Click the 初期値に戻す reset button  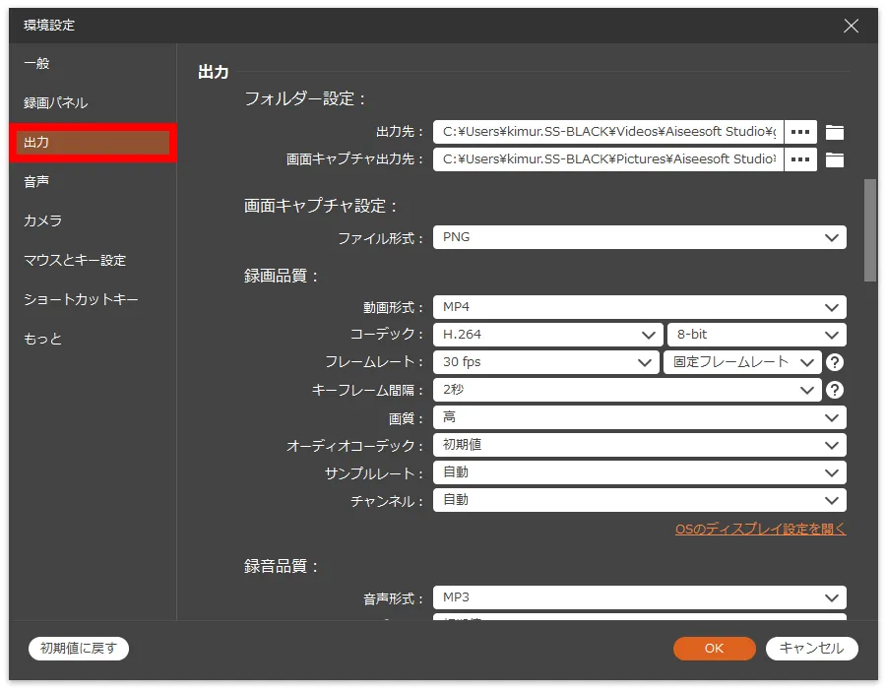pos(79,648)
